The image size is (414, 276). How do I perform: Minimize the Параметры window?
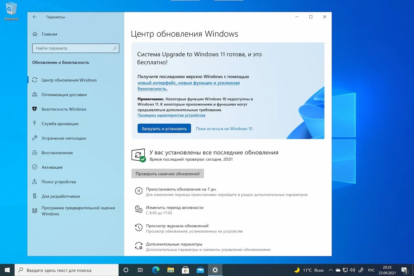pos(297,17)
